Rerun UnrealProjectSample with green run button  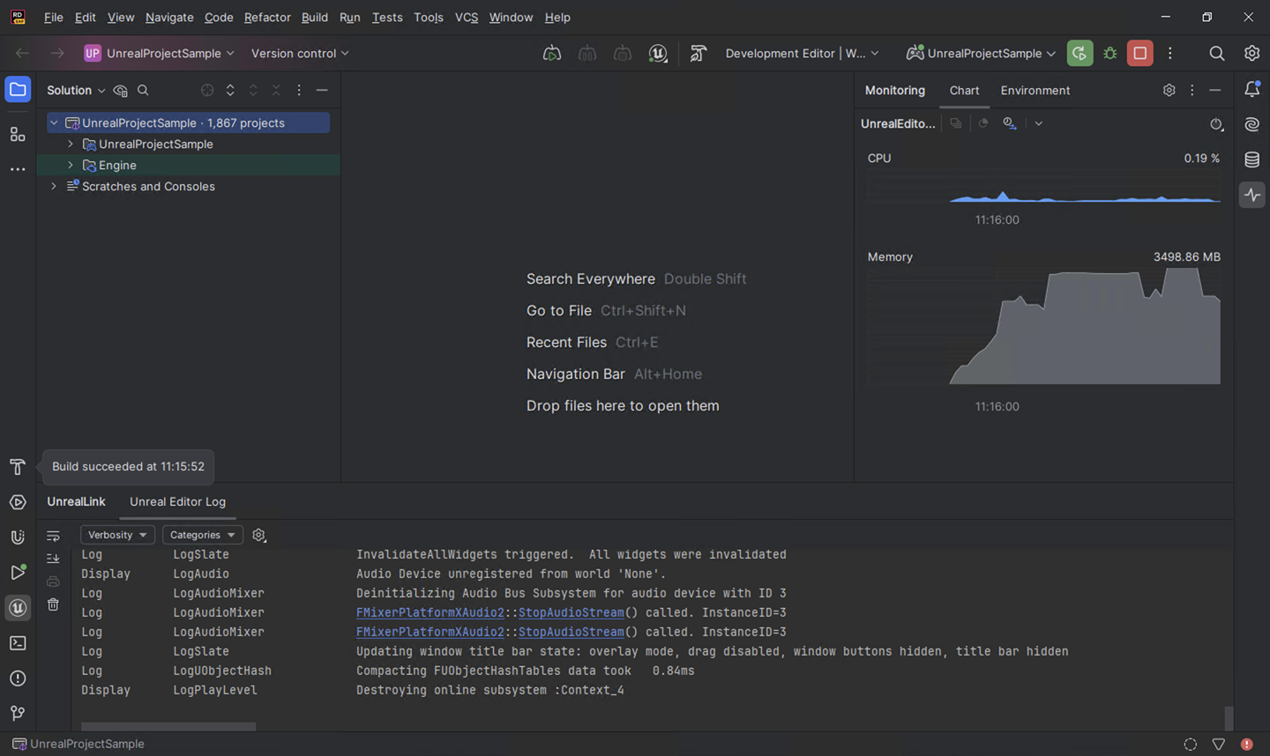tap(1079, 54)
